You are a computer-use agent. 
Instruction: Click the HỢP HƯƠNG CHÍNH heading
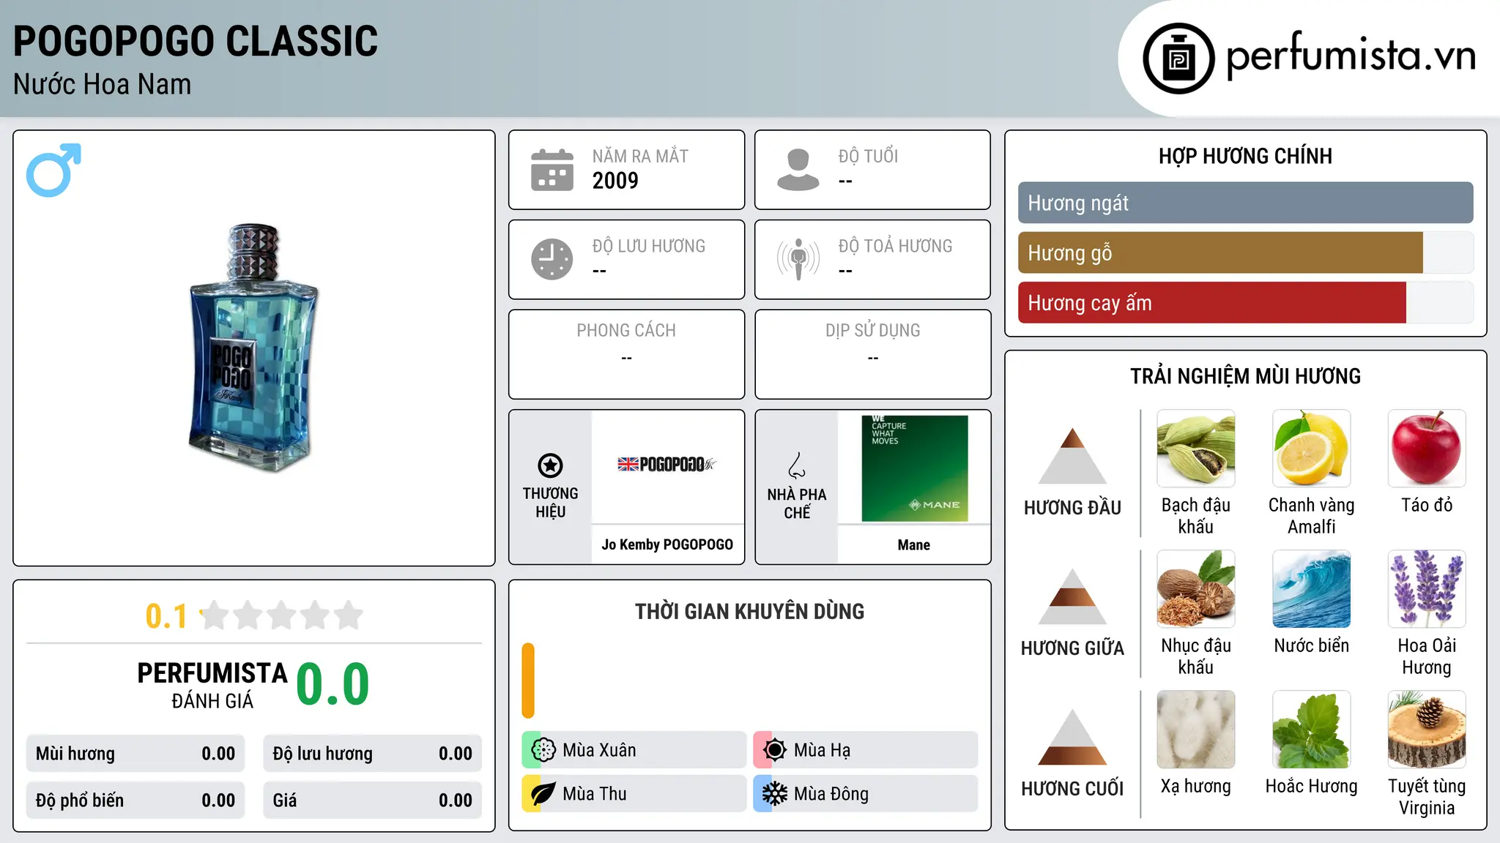pyautogui.click(x=1245, y=156)
